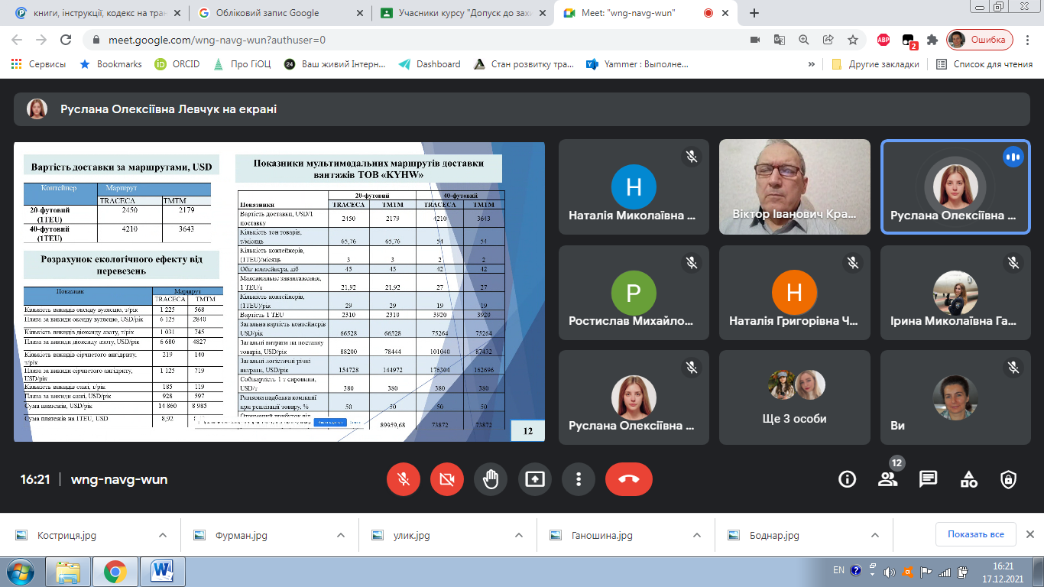Screen dimensions: 1044x587
Task: Expand options for Кострица.jpg download
Action: (x=162, y=535)
